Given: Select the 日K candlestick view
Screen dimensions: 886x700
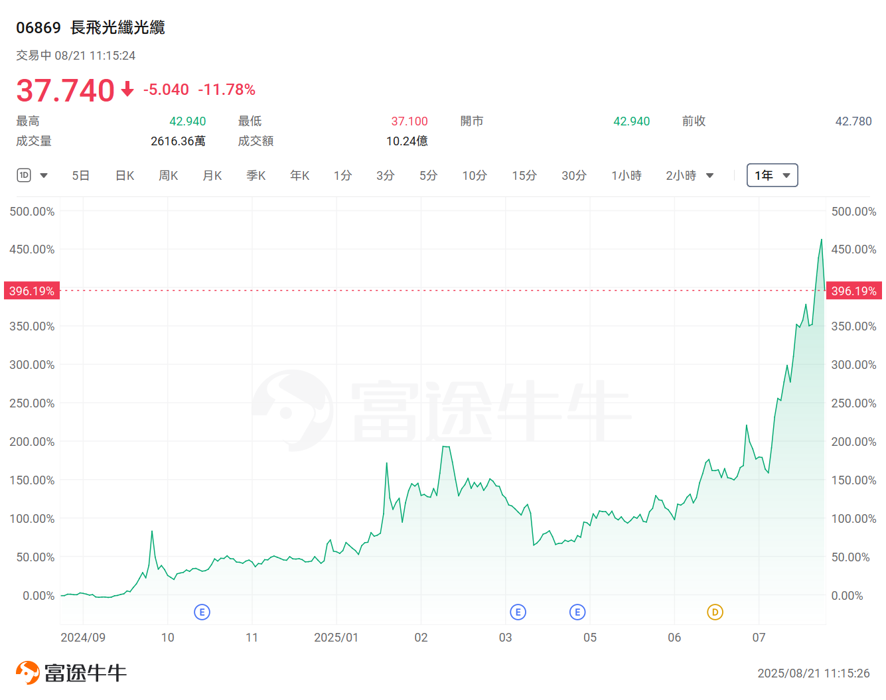Looking at the screenshot, I should click(124, 175).
